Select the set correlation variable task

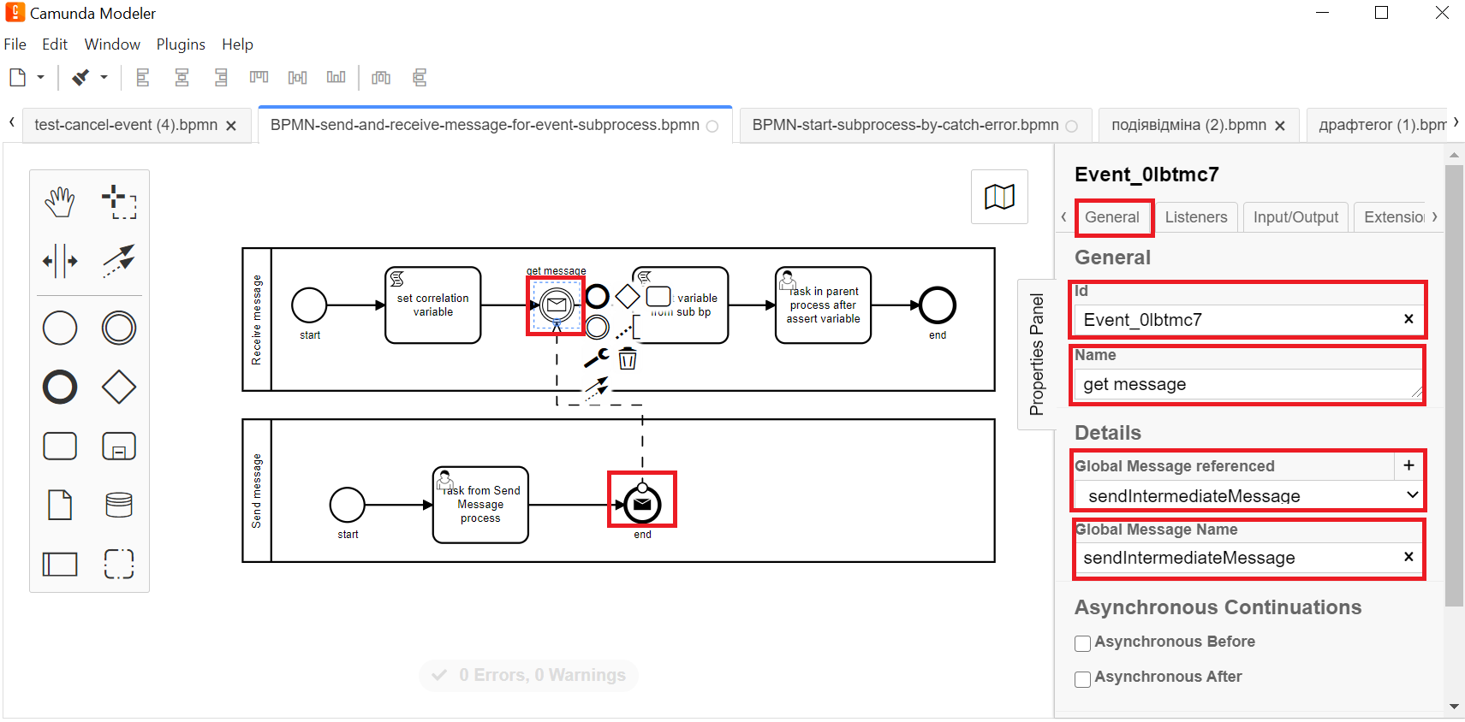pos(433,305)
